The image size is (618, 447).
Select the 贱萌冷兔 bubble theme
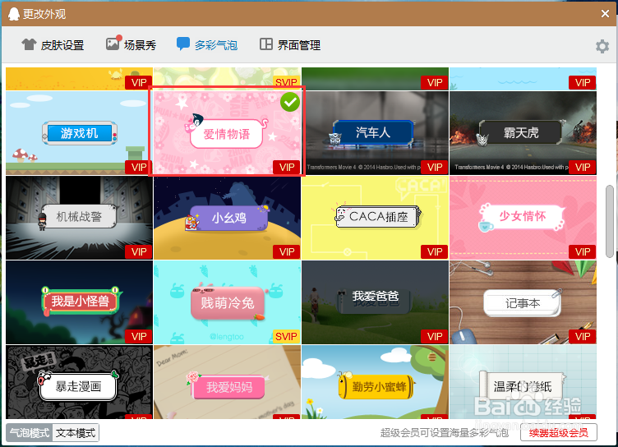click(x=227, y=302)
